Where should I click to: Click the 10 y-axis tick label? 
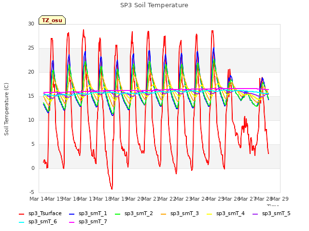point(31,120)
